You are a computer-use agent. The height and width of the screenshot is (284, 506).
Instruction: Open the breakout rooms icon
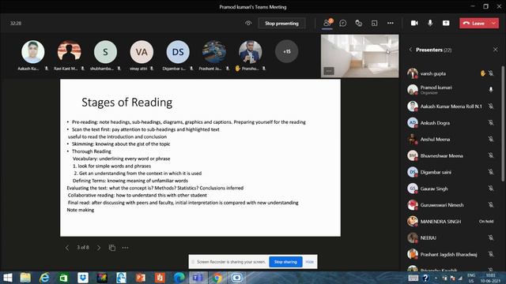(374, 23)
